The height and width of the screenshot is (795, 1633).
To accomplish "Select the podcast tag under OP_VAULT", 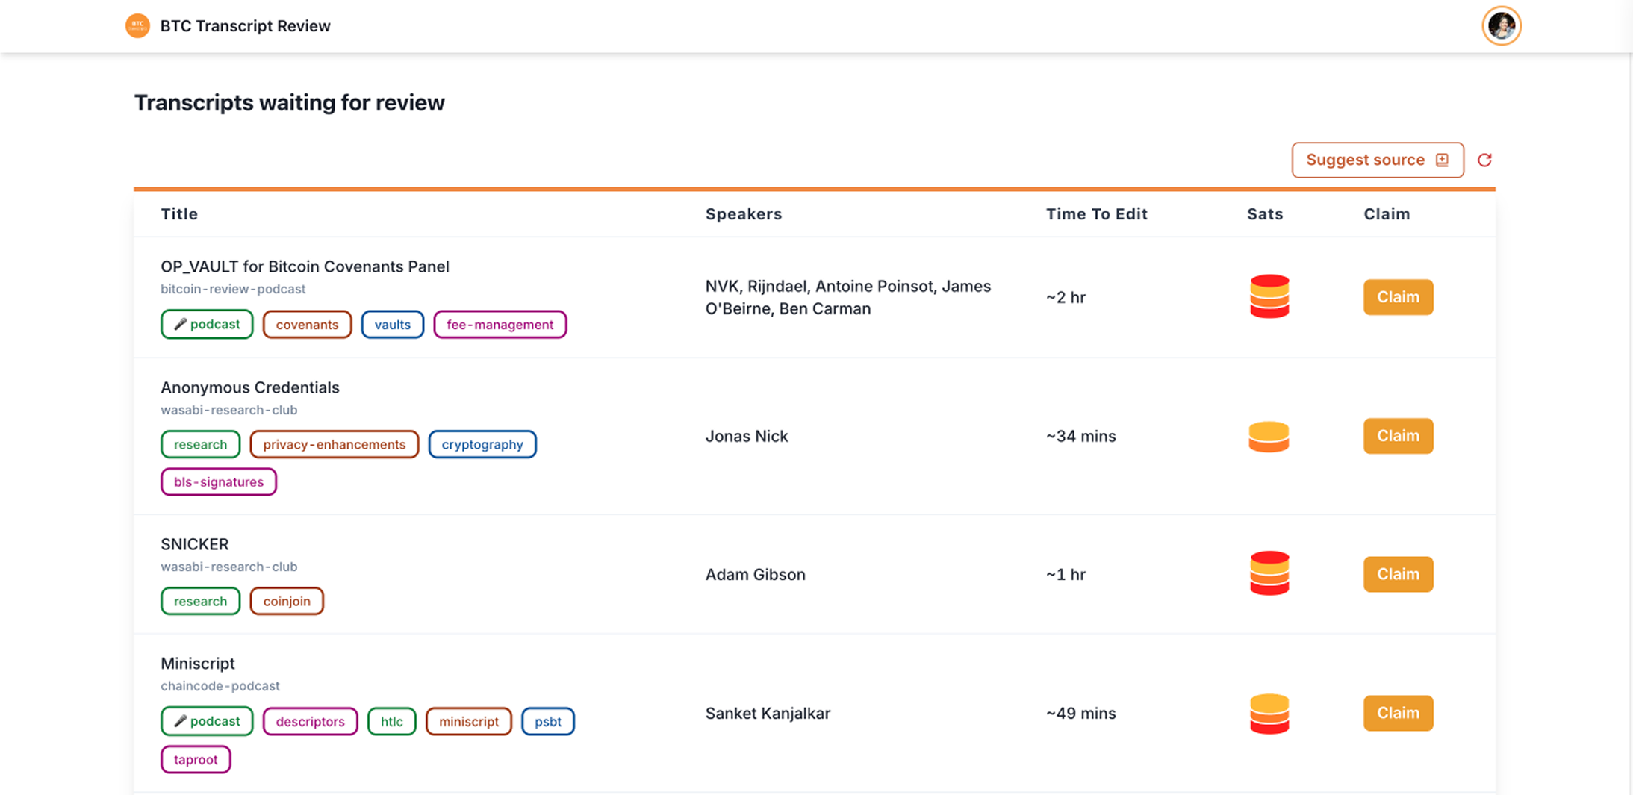I will tap(207, 325).
